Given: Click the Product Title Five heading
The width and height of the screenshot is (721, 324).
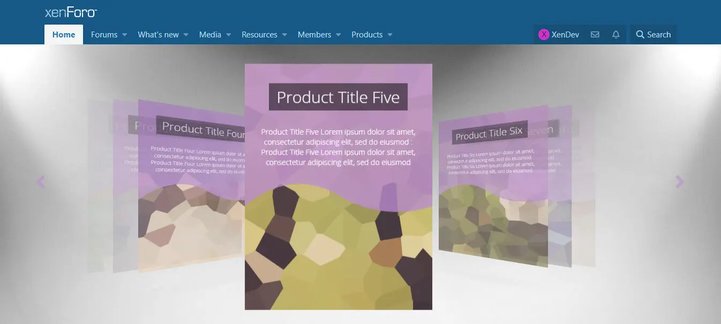Looking at the screenshot, I should click(x=338, y=97).
